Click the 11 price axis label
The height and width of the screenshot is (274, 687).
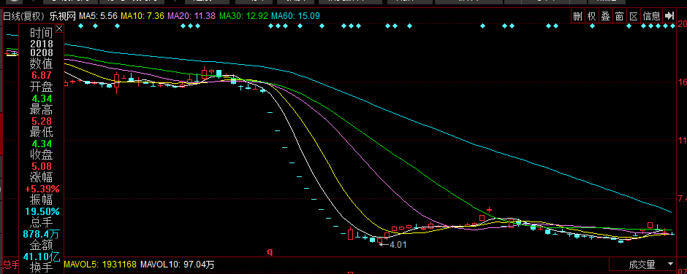(683, 140)
